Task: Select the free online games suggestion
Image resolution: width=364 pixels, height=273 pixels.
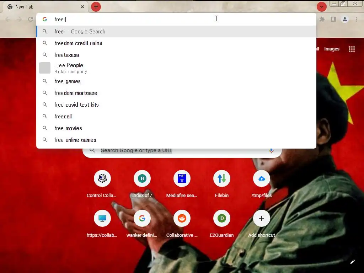Action: pyautogui.click(x=176, y=140)
